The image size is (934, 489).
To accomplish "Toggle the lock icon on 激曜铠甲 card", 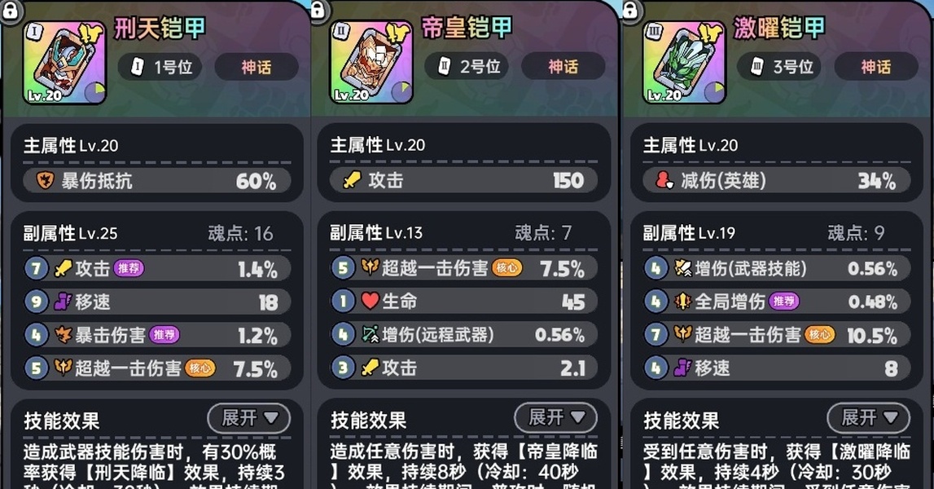I will (x=630, y=11).
